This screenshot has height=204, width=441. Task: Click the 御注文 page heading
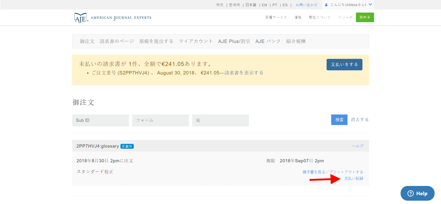[x=83, y=102]
